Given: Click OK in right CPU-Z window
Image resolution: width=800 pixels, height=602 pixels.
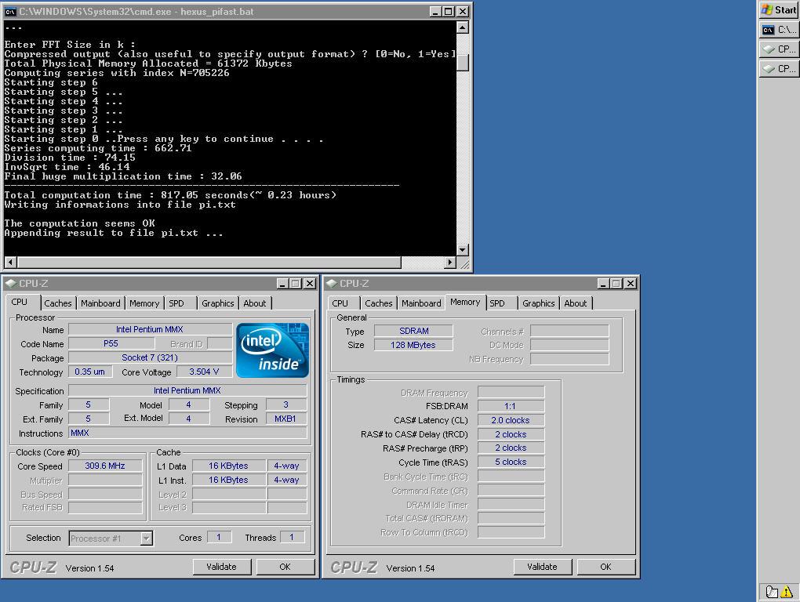Looking at the screenshot, I should [x=605, y=567].
